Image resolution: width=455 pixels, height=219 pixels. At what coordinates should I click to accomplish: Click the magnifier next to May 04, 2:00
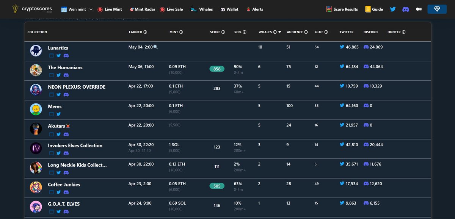click(x=155, y=47)
